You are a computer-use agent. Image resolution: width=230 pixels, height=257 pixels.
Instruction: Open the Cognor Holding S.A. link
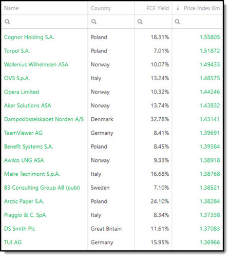coord(29,37)
